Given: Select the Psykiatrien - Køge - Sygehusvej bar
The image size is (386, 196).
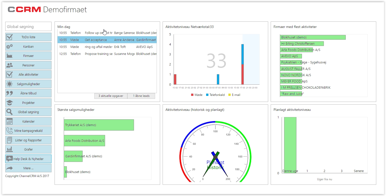Looking at the screenshot, I should coord(291,62).
